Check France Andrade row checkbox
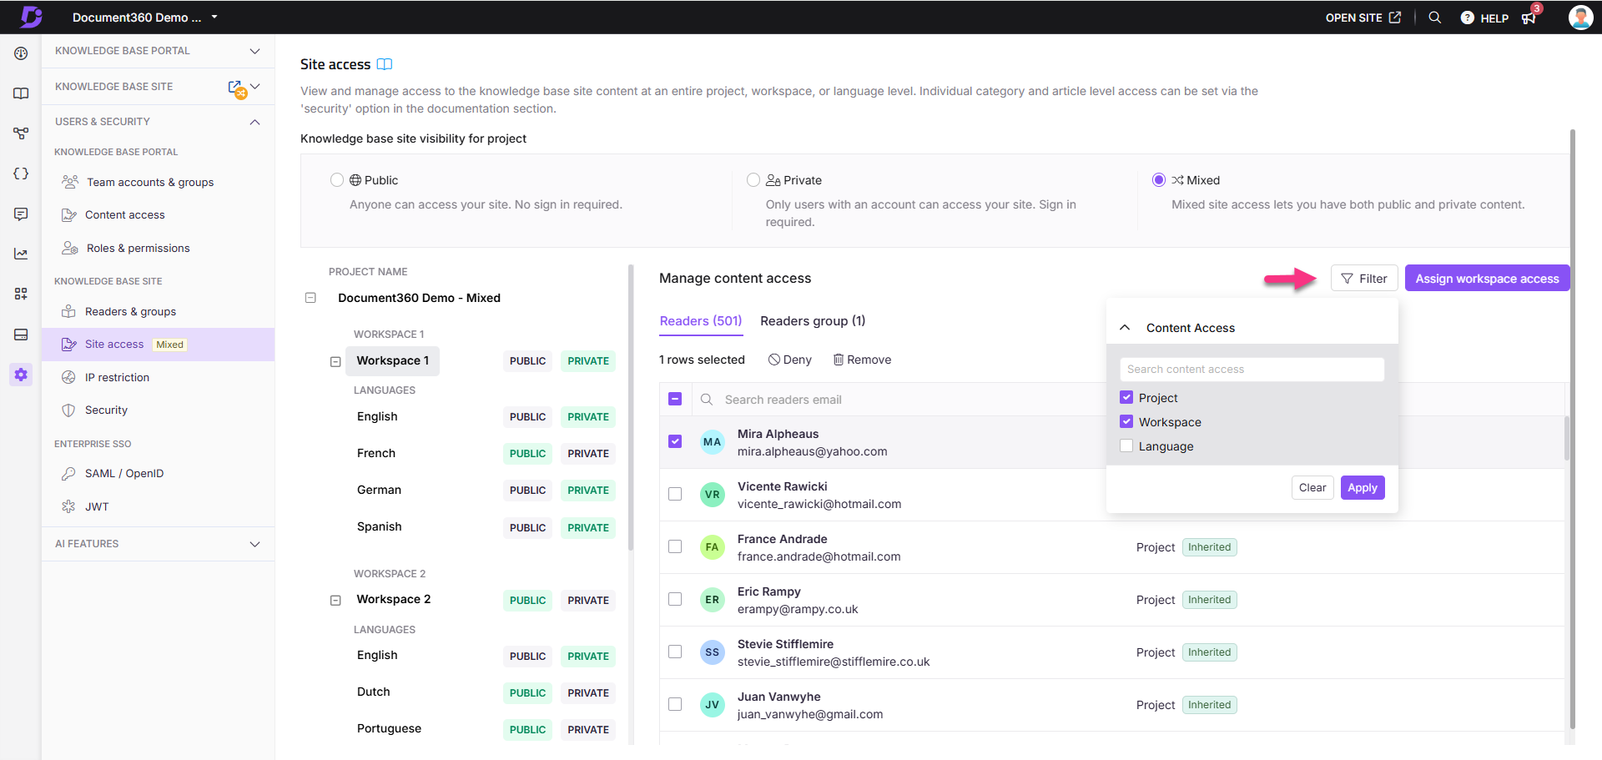1602x760 pixels. point(675,546)
